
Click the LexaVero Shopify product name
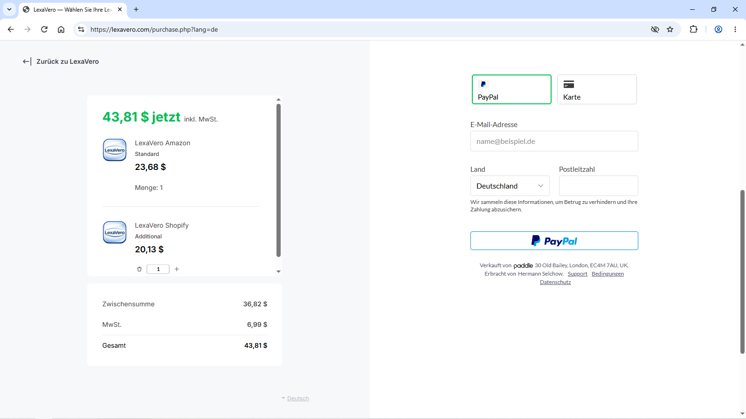point(162,225)
